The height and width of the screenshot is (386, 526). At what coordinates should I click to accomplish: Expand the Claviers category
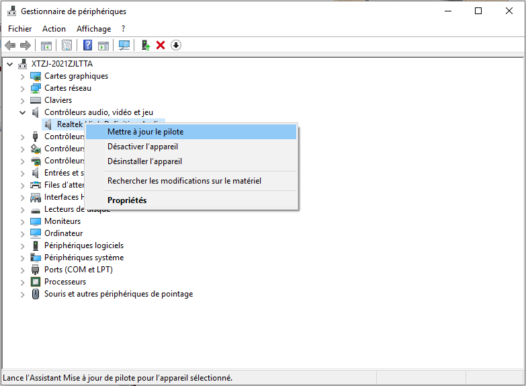(x=22, y=101)
